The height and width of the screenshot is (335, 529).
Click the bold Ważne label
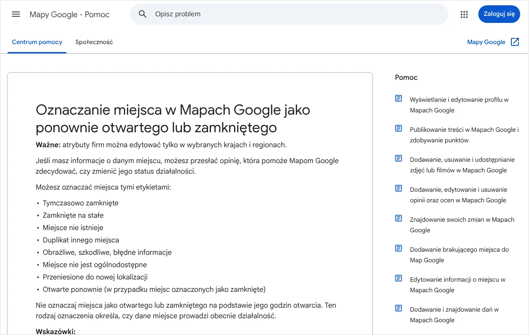48,145
